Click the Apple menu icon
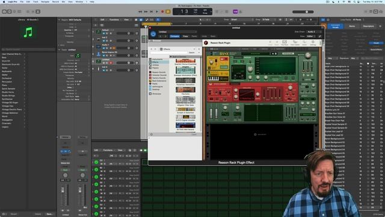Viewport: 385px width, 217px height. pyautogui.click(x=4, y=2)
